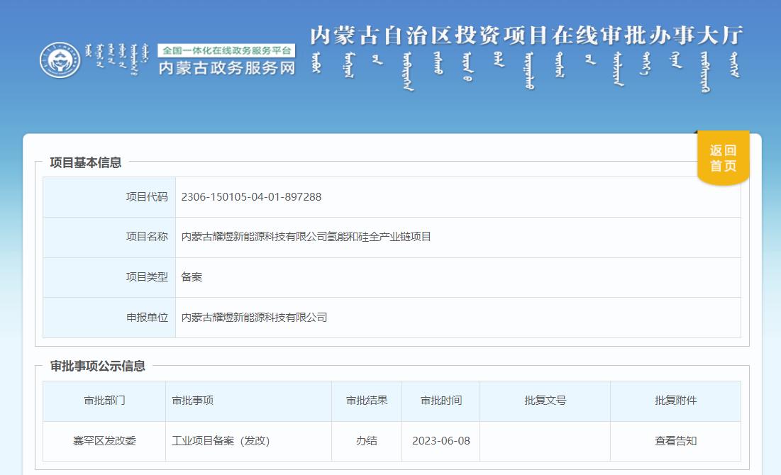Click the 办结 approval result cell
This screenshot has width=781, height=475.
click(367, 440)
